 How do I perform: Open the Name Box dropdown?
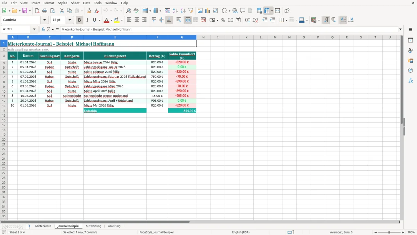33,30
